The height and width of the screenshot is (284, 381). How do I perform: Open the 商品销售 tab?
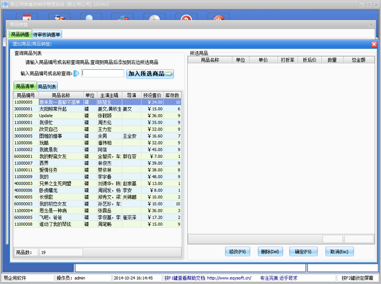20,34
